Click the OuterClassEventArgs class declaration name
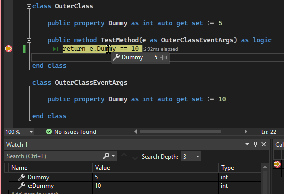This screenshot has height=194, width=284. click(x=91, y=83)
